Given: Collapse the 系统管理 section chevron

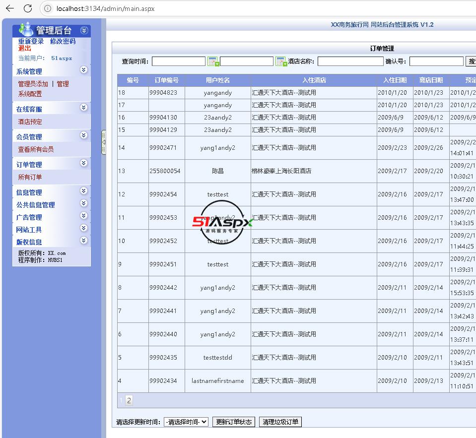Looking at the screenshot, I should point(84,70).
